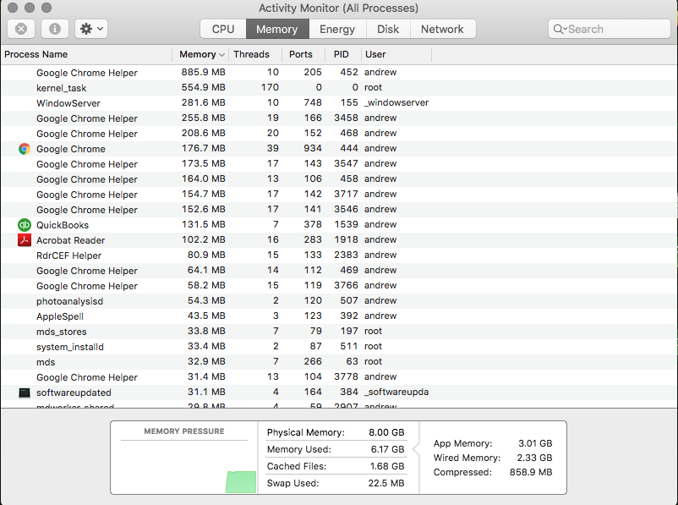The image size is (678, 505).
Task: Click the QuickBooks app icon
Action: click(25, 225)
